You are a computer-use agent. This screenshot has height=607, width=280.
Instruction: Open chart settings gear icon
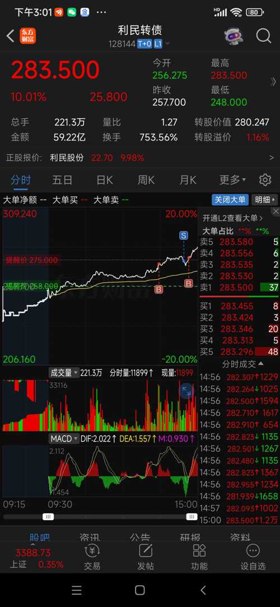point(265,179)
